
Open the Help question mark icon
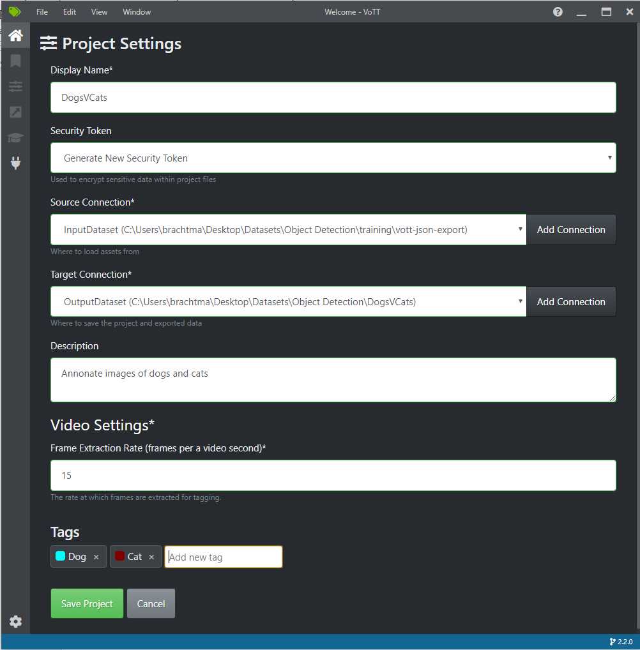tap(558, 12)
